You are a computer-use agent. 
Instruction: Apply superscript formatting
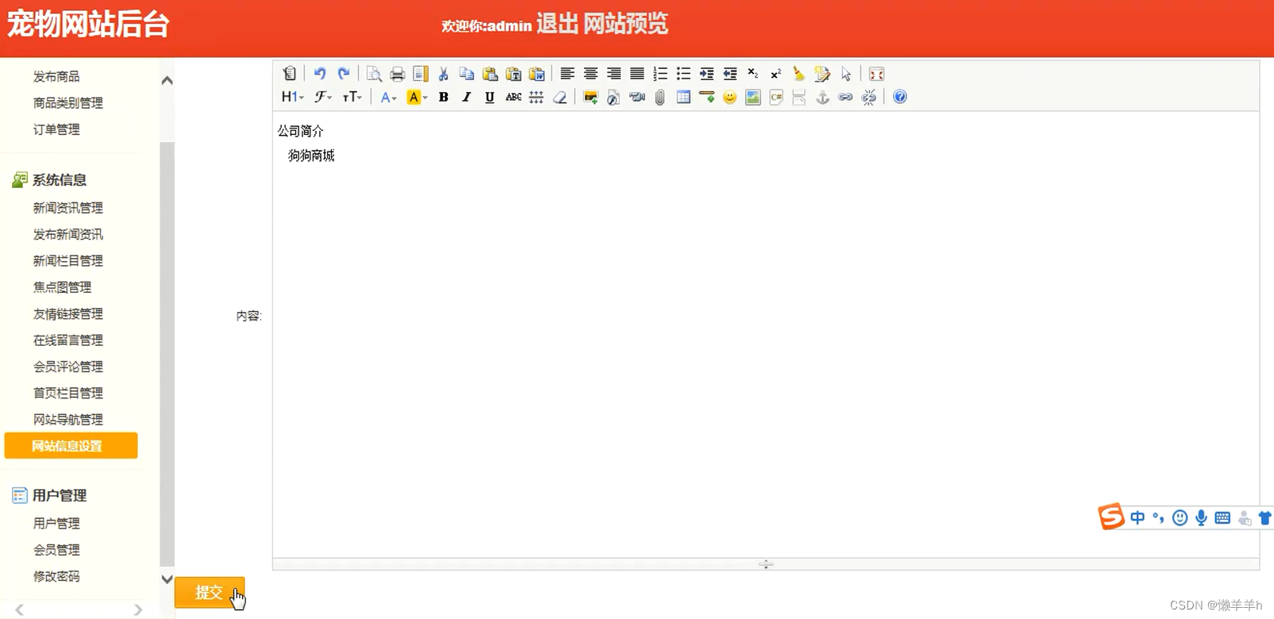pyautogui.click(x=776, y=74)
